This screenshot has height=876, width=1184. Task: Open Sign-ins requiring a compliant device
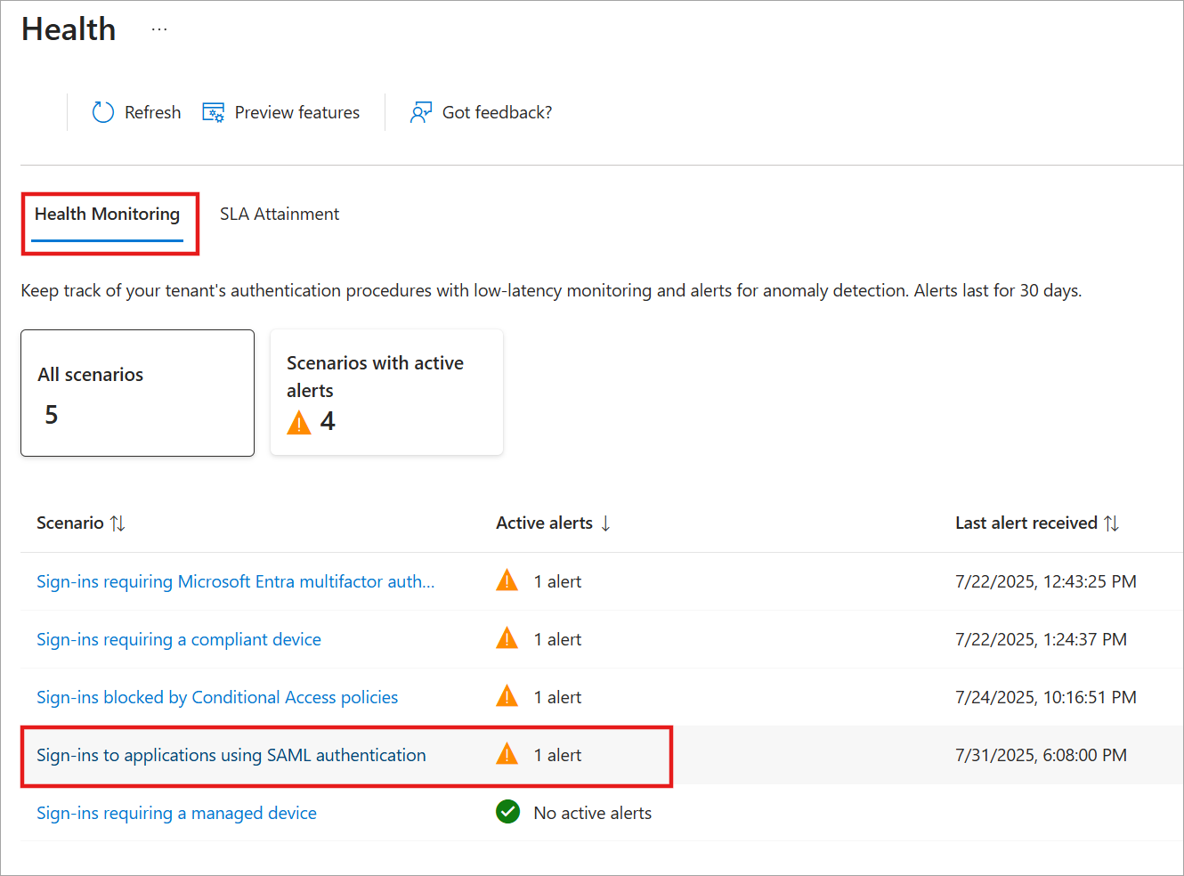pos(179,639)
